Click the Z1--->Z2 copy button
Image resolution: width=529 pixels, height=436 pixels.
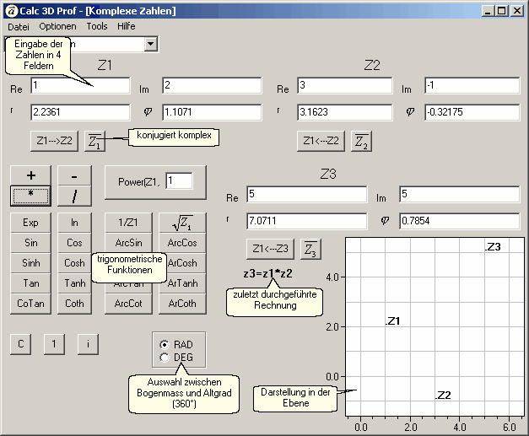pyautogui.click(x=53, y=140)
